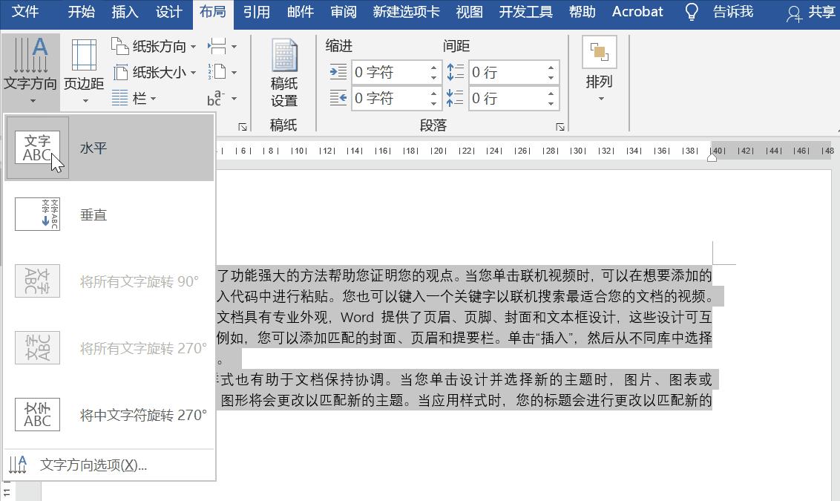Open the 页边距 margins gallery
The image size is (840, 501).
82,72
